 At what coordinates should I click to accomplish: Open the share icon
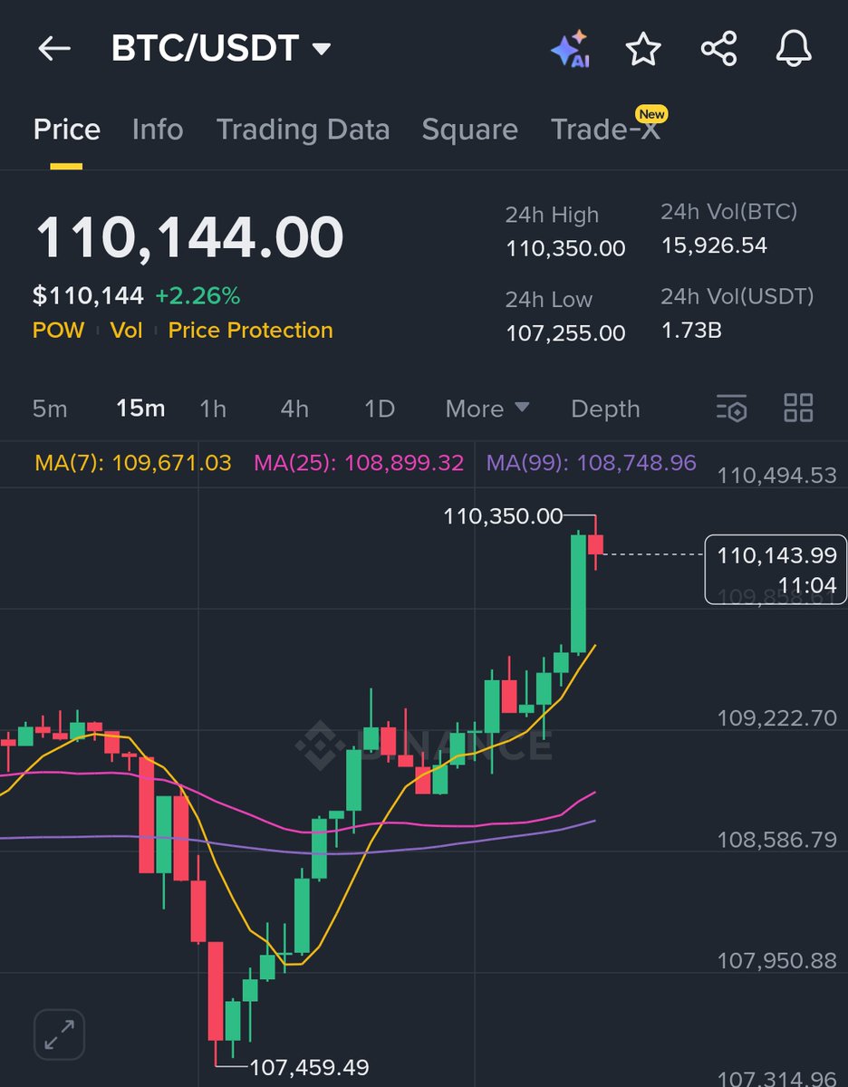(x=718, y=50)
